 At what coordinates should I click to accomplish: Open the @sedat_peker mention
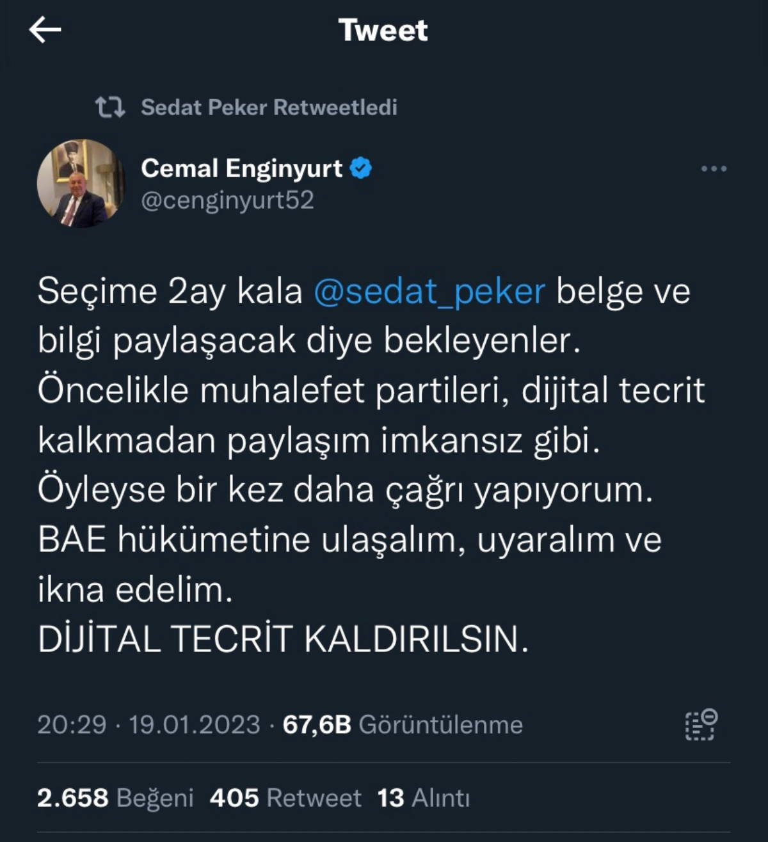[x=429, y=292]
